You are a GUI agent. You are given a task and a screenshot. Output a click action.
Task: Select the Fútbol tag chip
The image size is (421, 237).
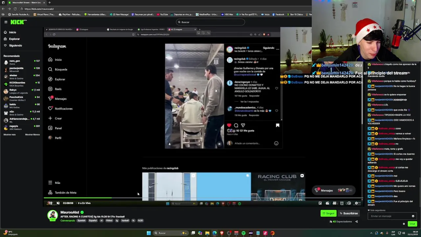click(x=109, y=221)
